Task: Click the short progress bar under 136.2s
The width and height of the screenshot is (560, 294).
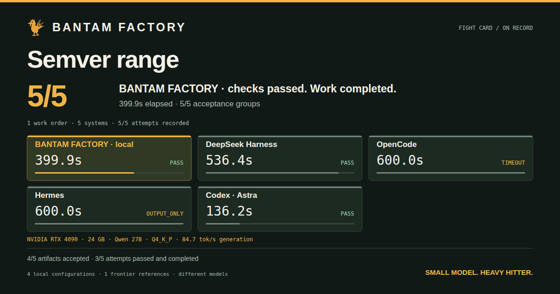Action: point(223,224)
